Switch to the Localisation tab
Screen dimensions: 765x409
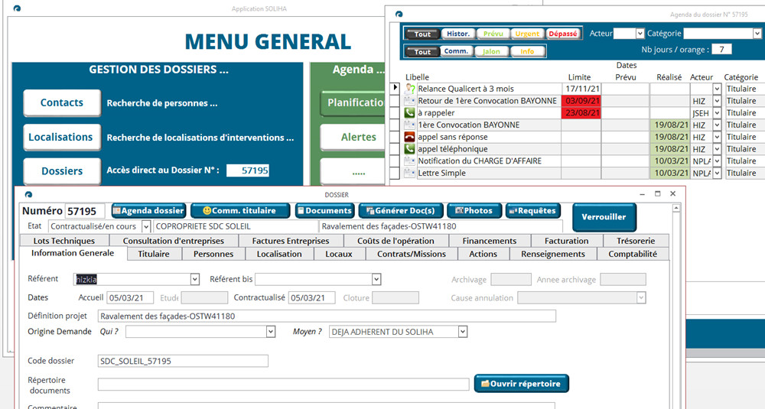279,254
